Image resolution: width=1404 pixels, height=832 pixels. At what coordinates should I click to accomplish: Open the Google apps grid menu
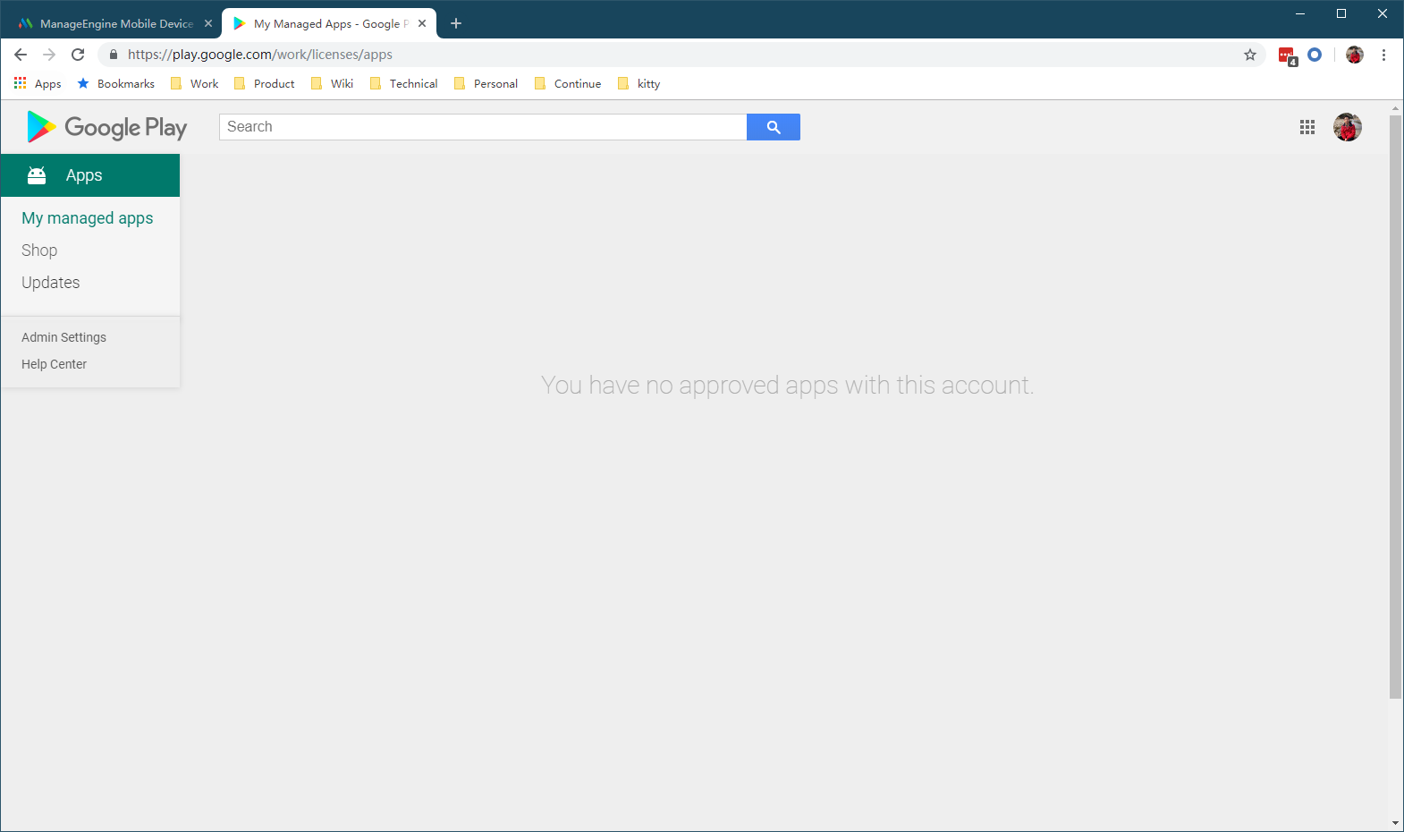click(x=1307, y=127)
